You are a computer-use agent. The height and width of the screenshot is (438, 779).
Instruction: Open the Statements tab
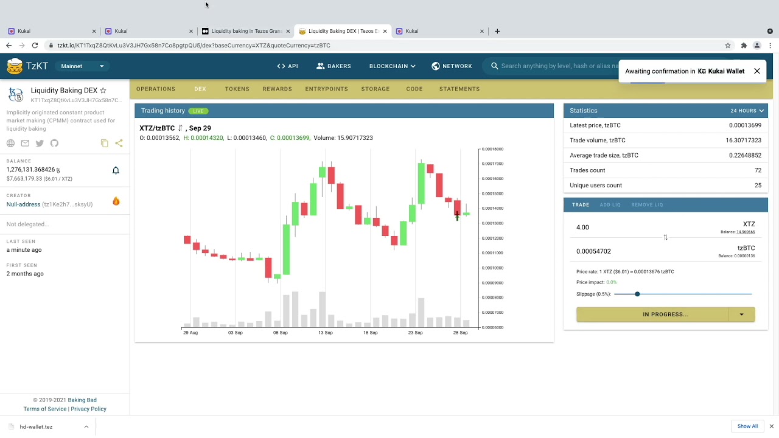[459, 89]
